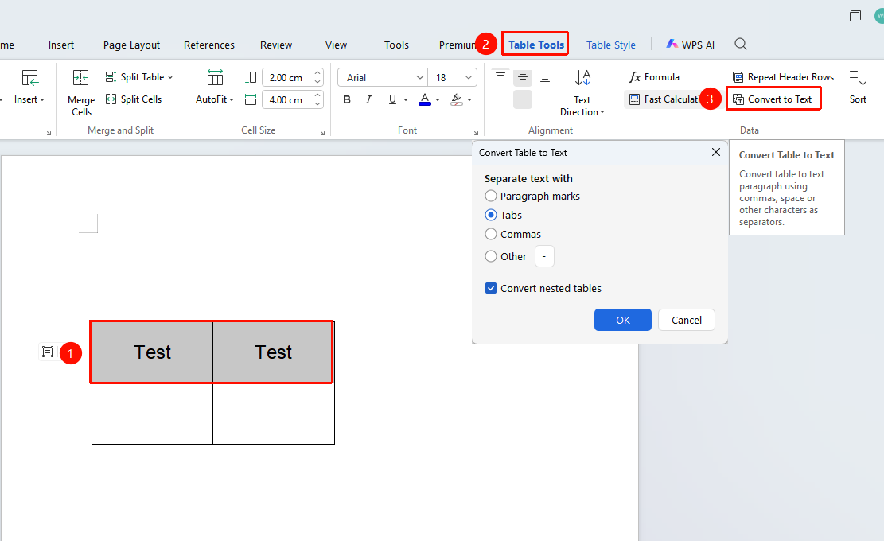Align cell text right
Screen dimensions: 884x541
click(x=544, y=99)
